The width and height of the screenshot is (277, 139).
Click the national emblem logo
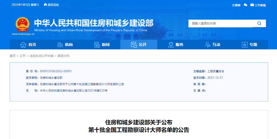click(23, 25)
